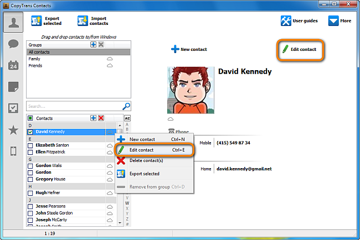Click mobile number (415) 549 87 34
Viewport: 360px width, 240px height.
pyautogui.click(x=233, y=143)
